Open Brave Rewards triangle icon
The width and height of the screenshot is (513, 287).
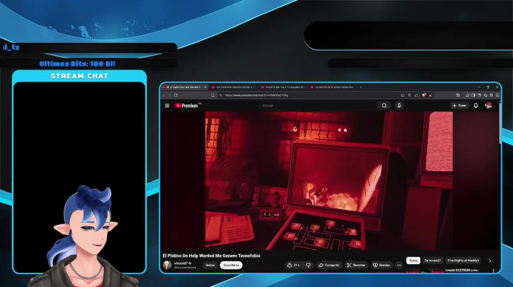[x=430, y=95]
